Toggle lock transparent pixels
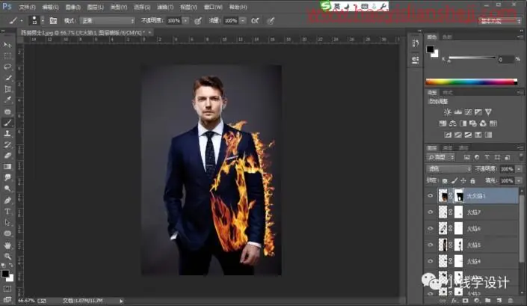The width and height of the screenshot is (527, 306). point(445,181)
